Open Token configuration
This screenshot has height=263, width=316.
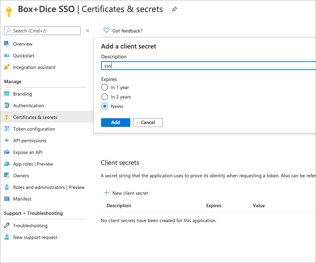click(34, 129)
